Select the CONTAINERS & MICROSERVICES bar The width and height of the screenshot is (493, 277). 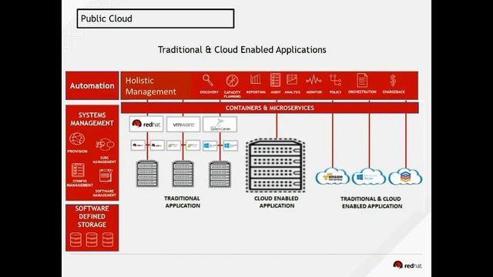pyautogui.click(x=270, y=108)
